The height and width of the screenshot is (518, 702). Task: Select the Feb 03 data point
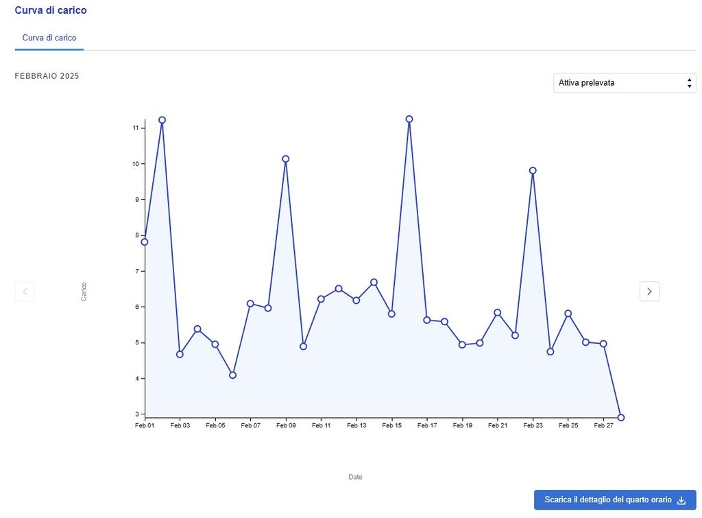coord(180,354)
